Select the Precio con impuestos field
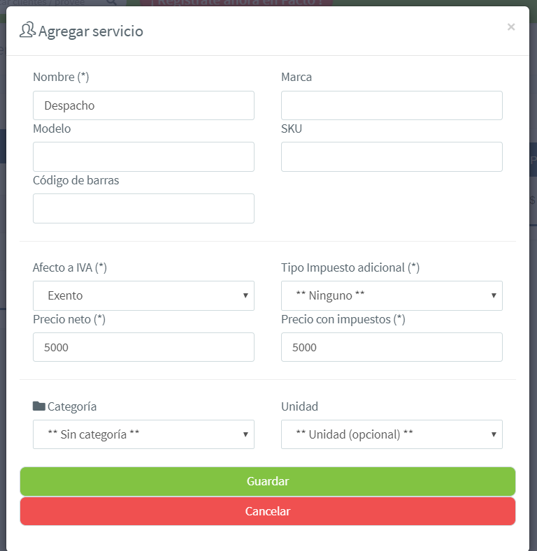537x551 pixels. (x=392, y=347)
